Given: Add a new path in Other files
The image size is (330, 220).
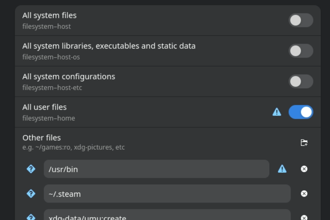Looking at the screenshot, I should (x=304, y=142).
